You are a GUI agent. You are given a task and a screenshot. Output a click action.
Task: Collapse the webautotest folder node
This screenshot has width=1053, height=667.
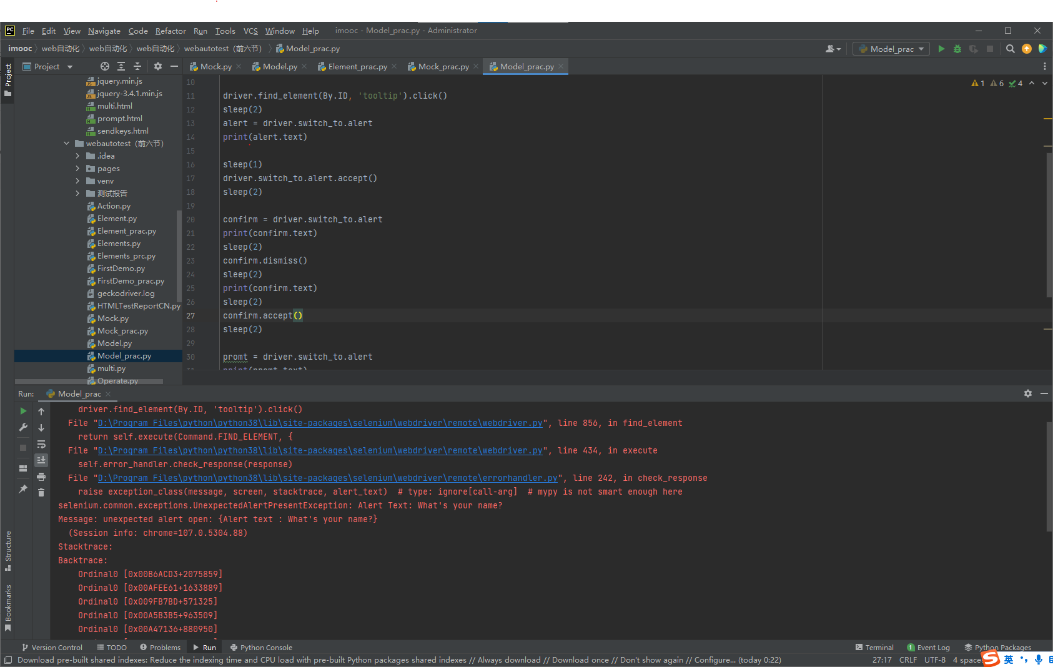coord(66,144)
